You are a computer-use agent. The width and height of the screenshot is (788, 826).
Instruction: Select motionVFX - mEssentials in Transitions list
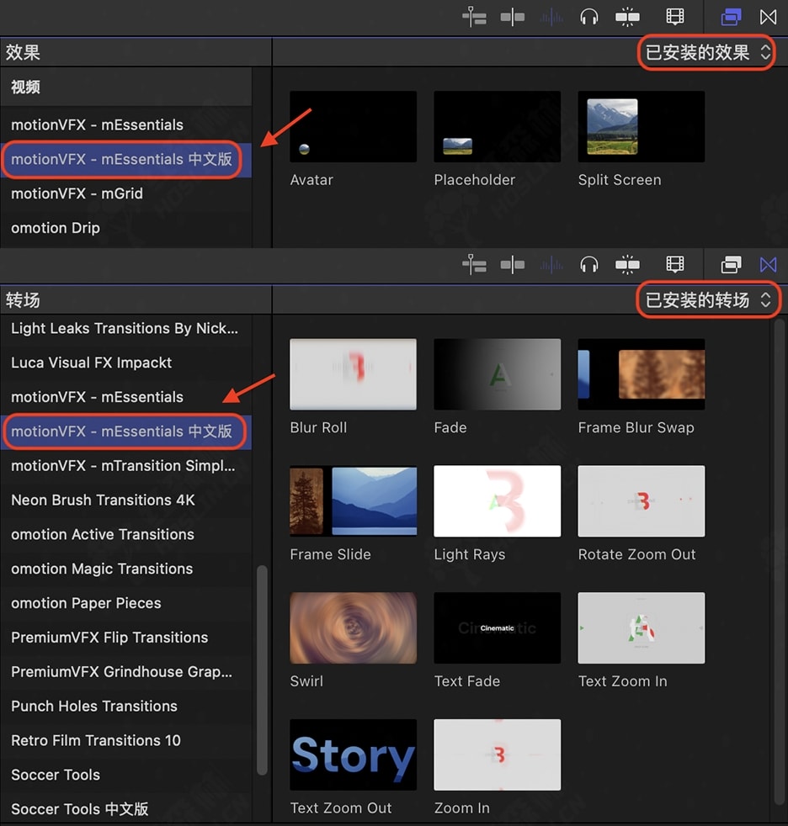[126, 397]
